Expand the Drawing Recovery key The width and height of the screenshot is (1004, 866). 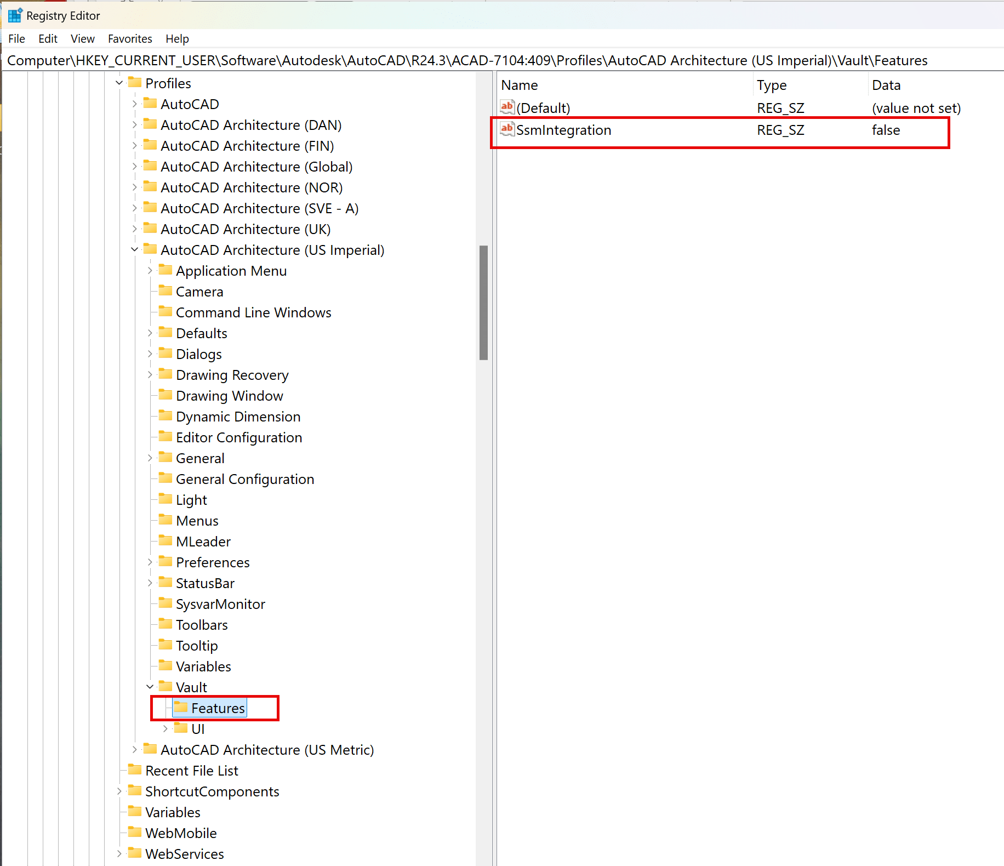coord(150,375)
